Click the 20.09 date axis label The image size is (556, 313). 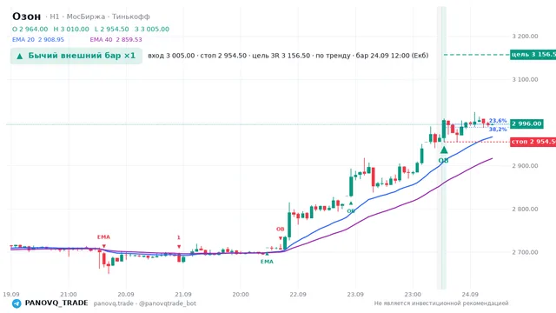point(126,295)
